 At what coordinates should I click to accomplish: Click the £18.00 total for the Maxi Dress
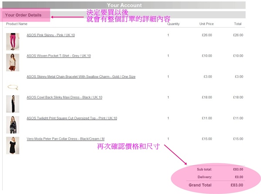click(238, 97)
